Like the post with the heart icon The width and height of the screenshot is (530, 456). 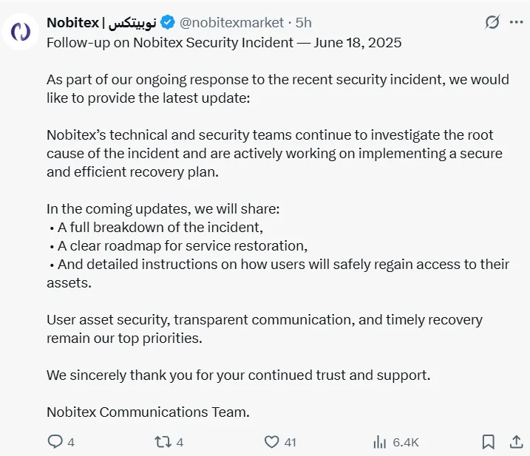pos(271,442)
